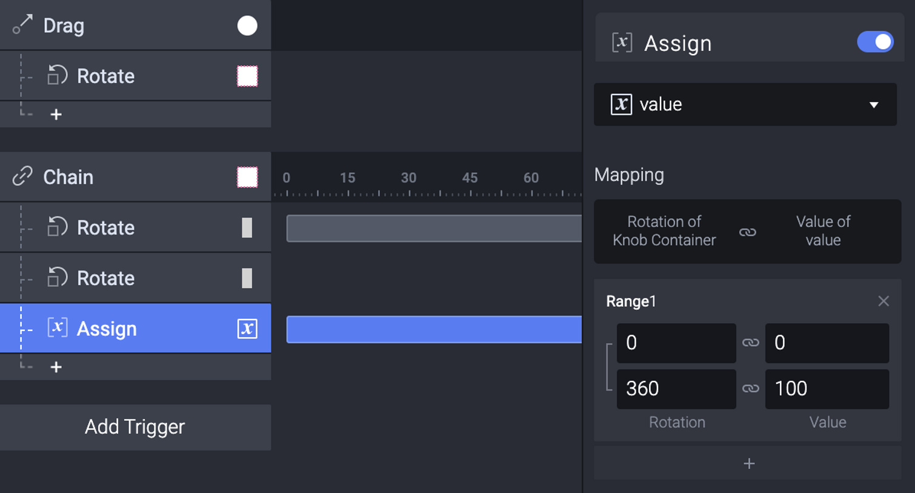This screenshot has width=915, height=493.
Task: Click the link icon between Rotation and Value mapping
Action: pyautogui.click(x=748, y=232)
